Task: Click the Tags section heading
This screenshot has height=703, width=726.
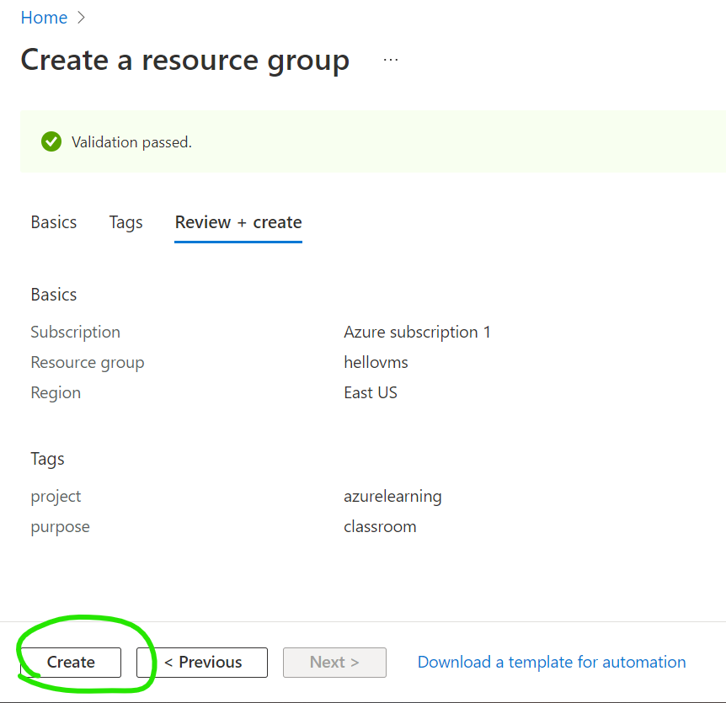Action: pyautogui.click(x=47, y=459)
